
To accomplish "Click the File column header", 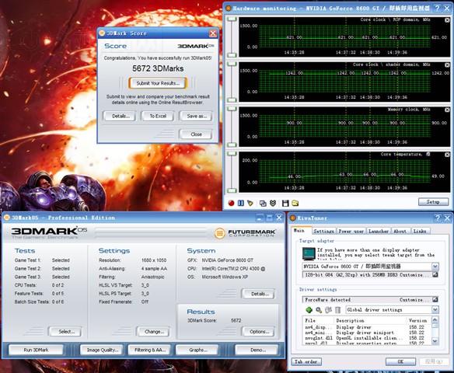I will click(x=318, y=320).
